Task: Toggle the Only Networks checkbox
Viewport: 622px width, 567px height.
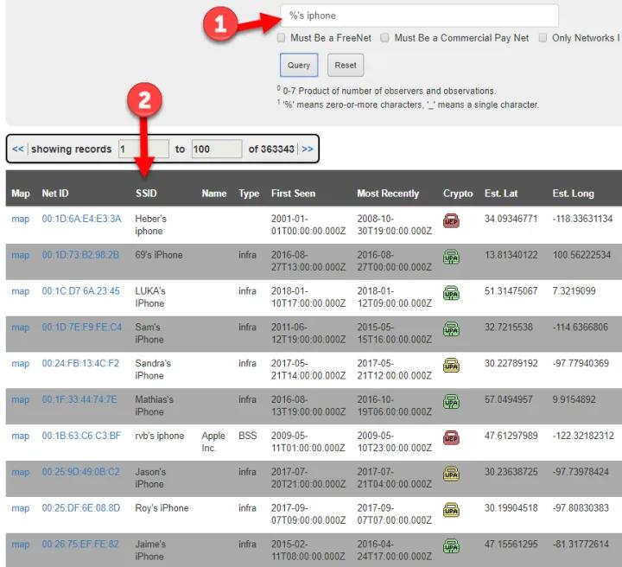Action: click(543, 38)
